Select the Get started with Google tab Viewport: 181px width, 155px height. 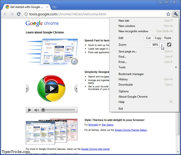pos(27,7)
